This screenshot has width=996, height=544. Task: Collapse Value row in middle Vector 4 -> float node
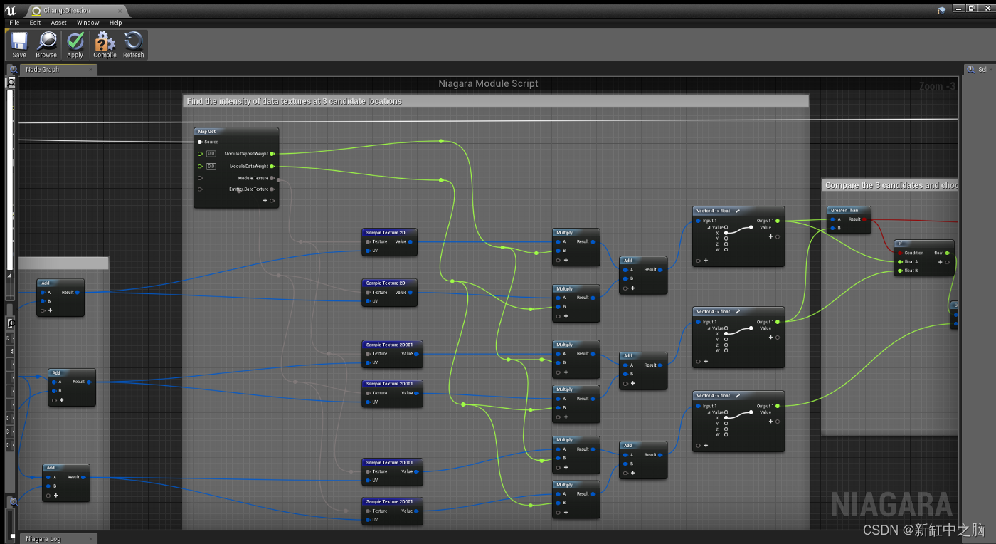(x=710, y=328)
